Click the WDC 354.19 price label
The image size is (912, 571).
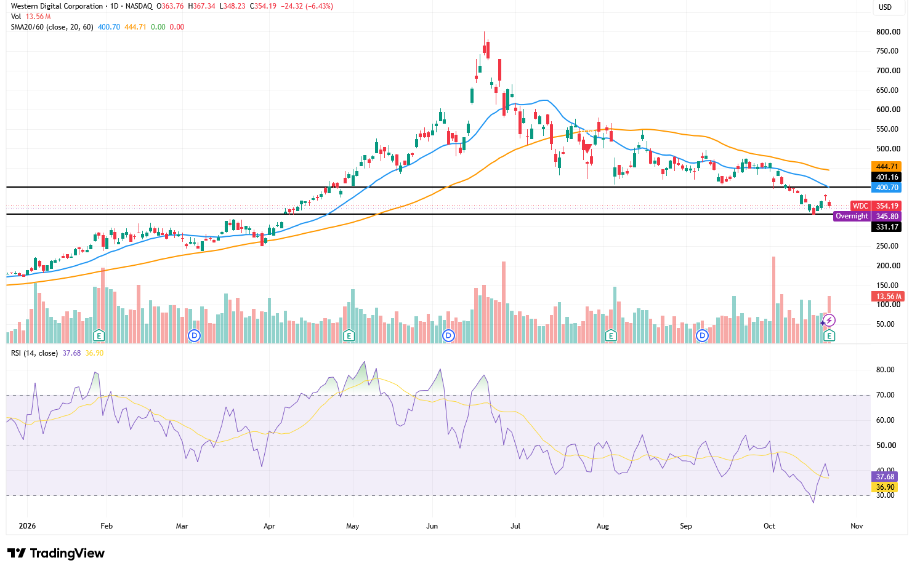tap(876, 206)
